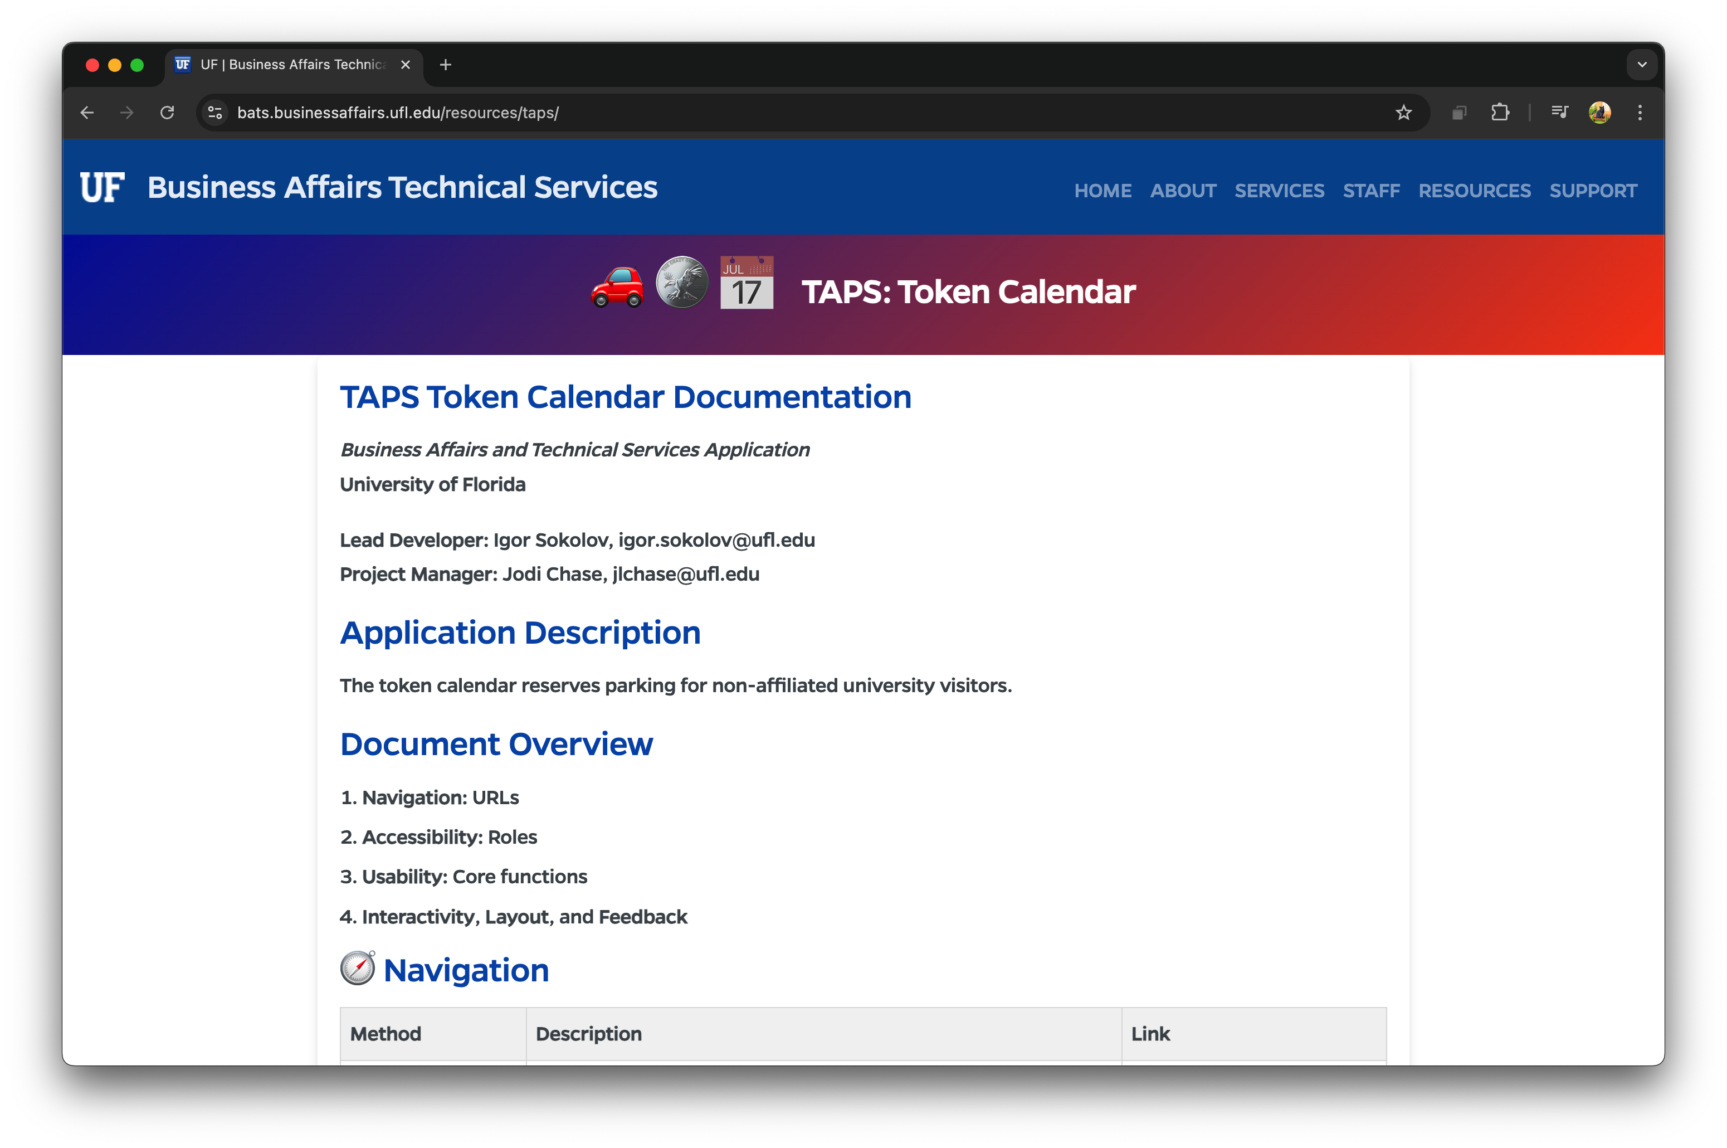Close the UF Business Affairs tab
The image size is (1727, 1148).
406,65
